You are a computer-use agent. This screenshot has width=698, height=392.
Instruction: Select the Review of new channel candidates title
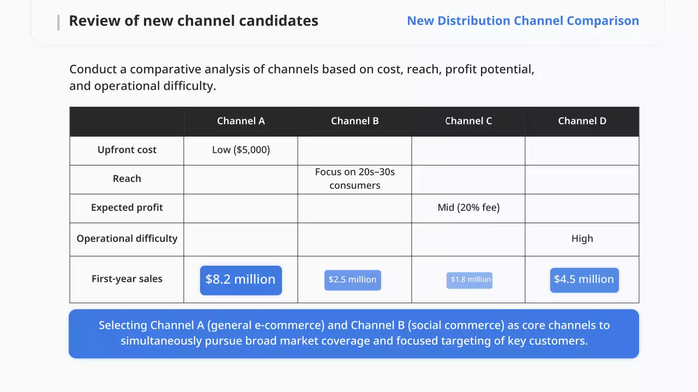click(x=193, y=21)
